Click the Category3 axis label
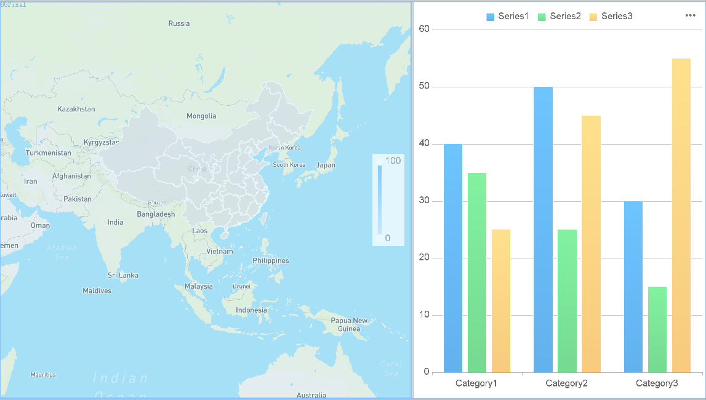 pos(657,383)
